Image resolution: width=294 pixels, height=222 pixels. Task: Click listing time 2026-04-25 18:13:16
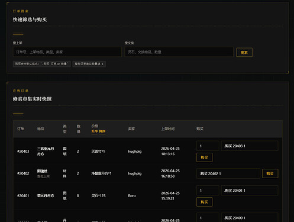pyautogui.click(x=170, y=151)
